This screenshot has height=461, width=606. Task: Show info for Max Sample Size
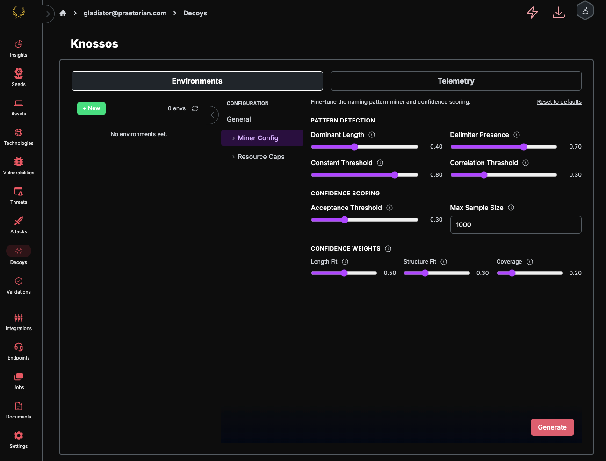(511, 208)
